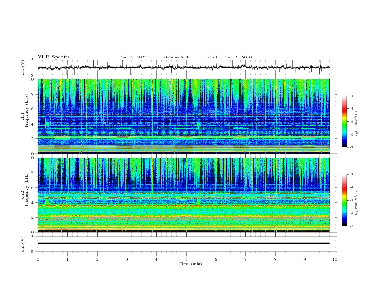Screen dimensions: 377x291
Task: Click the 3 minute tick on time axis
Action: [x=127, y=259]
